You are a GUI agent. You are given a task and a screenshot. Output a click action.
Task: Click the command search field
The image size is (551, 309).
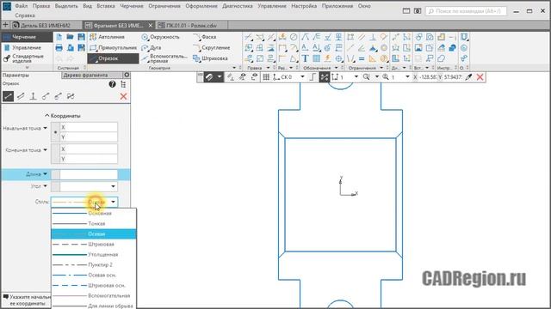coord(467,11)
